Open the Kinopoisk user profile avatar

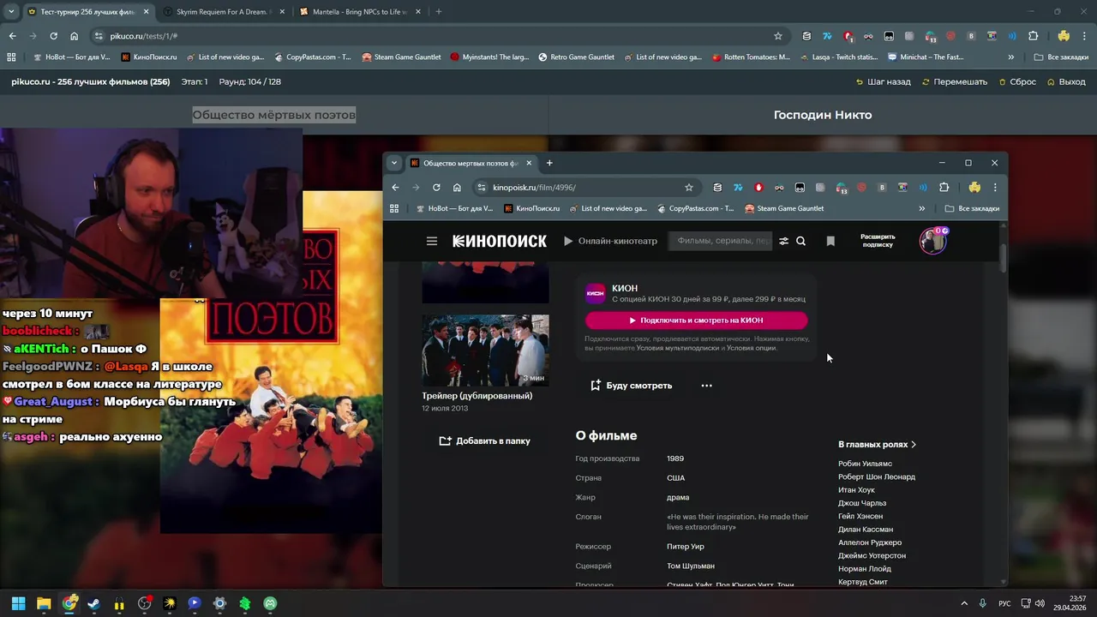click(x=932, y=241)
